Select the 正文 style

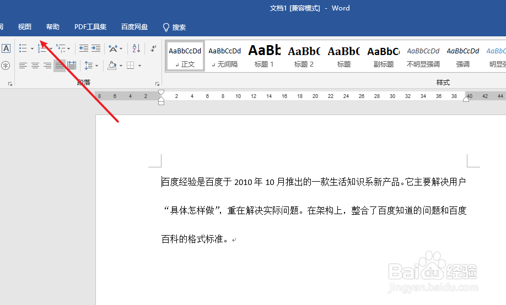185,56
